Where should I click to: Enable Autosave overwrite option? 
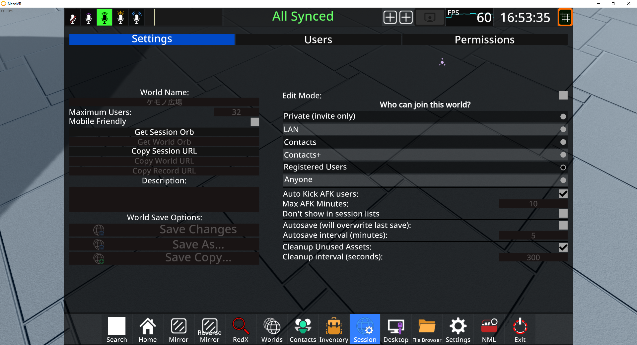coord(563,225)
